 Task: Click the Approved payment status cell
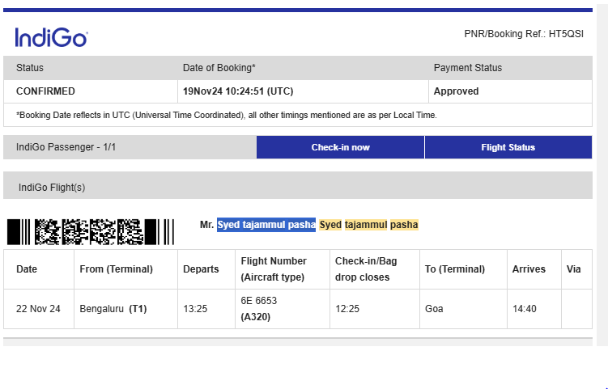tap(510, 91)
